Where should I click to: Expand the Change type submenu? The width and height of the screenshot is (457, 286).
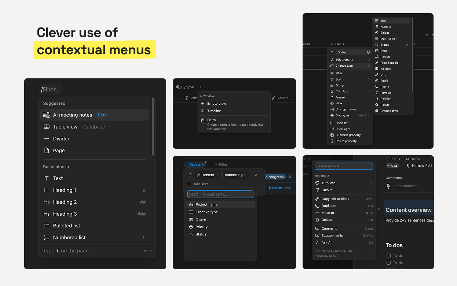tap(350, 66)
